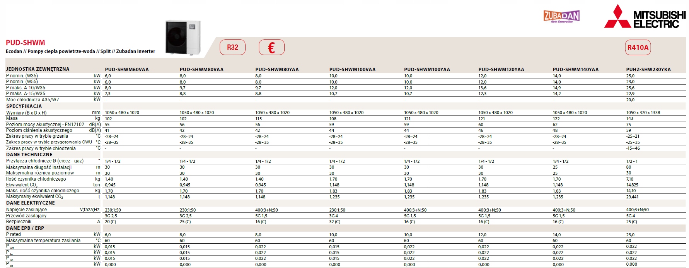Viewport: 689px width, 268px height.
Task: Click the JEDNOSTKA ZEWNĘTRZNA section heading
Action: tap(38, 69)
